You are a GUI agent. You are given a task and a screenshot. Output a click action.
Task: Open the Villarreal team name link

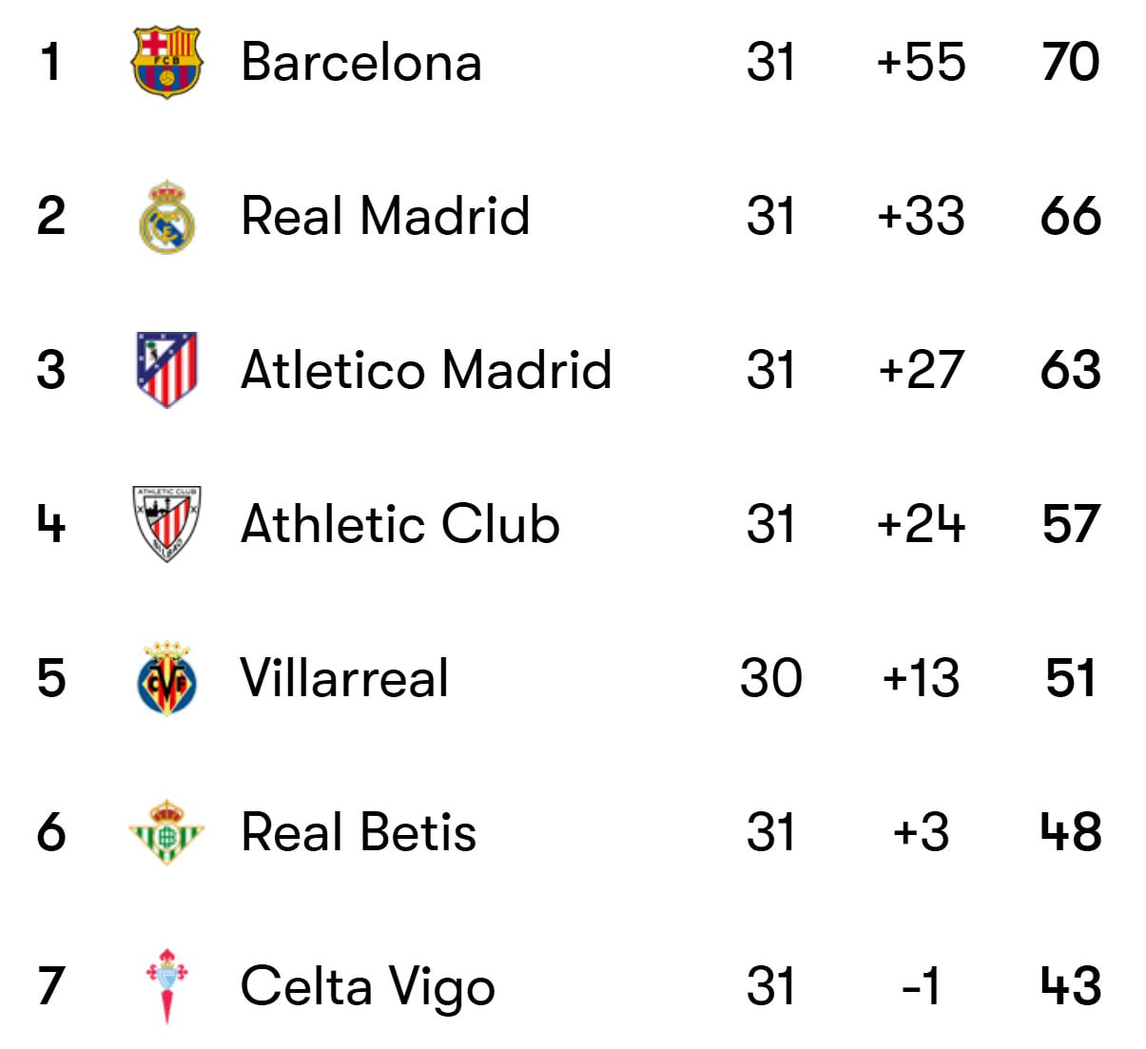(x=344, y=678)
